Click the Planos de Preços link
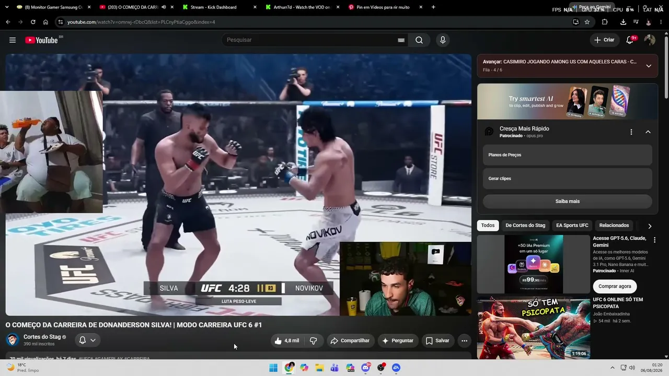 [567, 155]
